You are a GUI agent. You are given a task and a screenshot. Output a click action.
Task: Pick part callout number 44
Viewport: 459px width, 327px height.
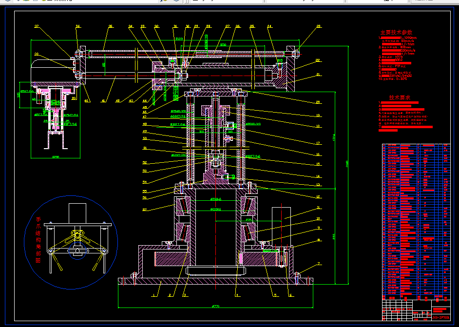coord(145,101)
